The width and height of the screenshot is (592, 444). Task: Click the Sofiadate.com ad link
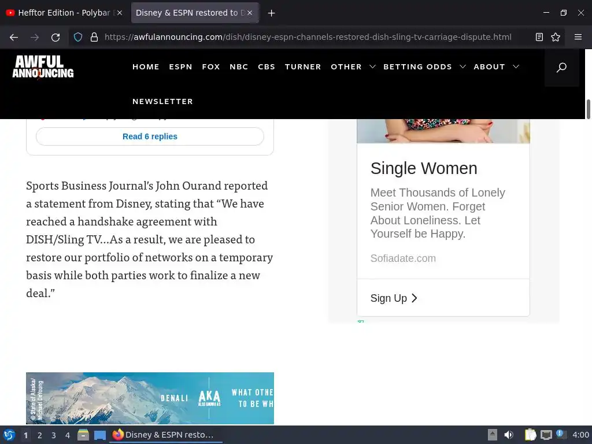coord(403,258)
